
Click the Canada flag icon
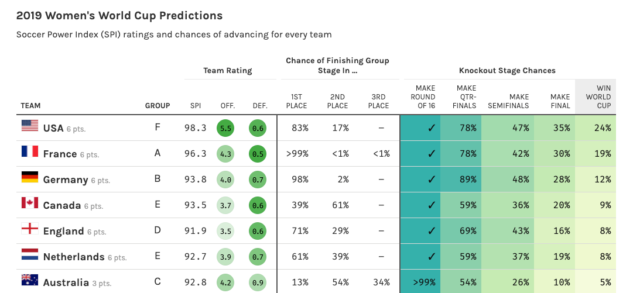[30, 203]
